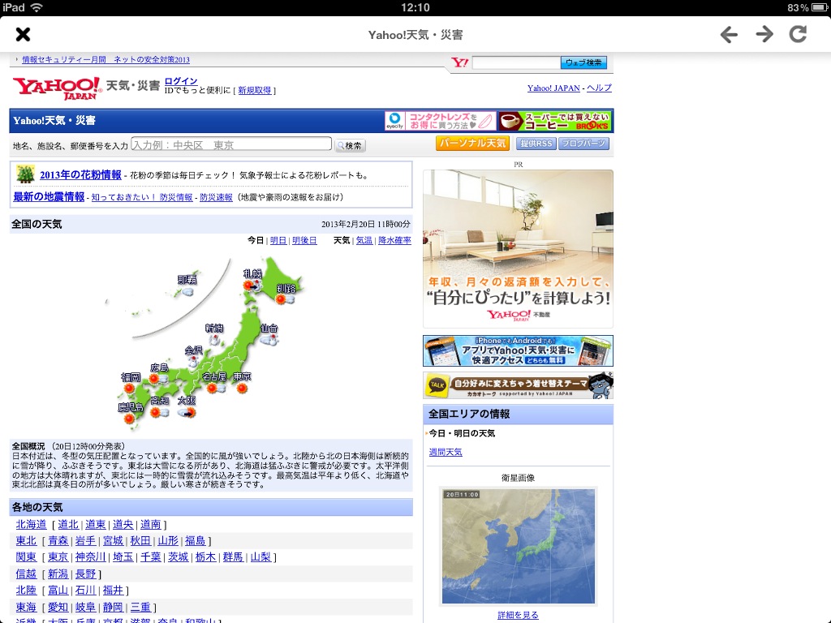Viewport: 831px width, 623px height.
Task: Open the 北海道 region link
Action: (x=32, y=525)
